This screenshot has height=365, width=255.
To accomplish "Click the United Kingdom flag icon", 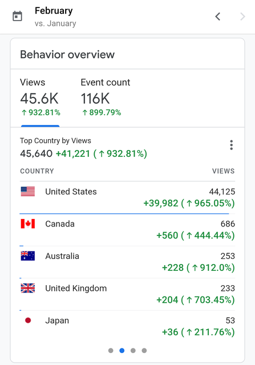I will 28,288.
